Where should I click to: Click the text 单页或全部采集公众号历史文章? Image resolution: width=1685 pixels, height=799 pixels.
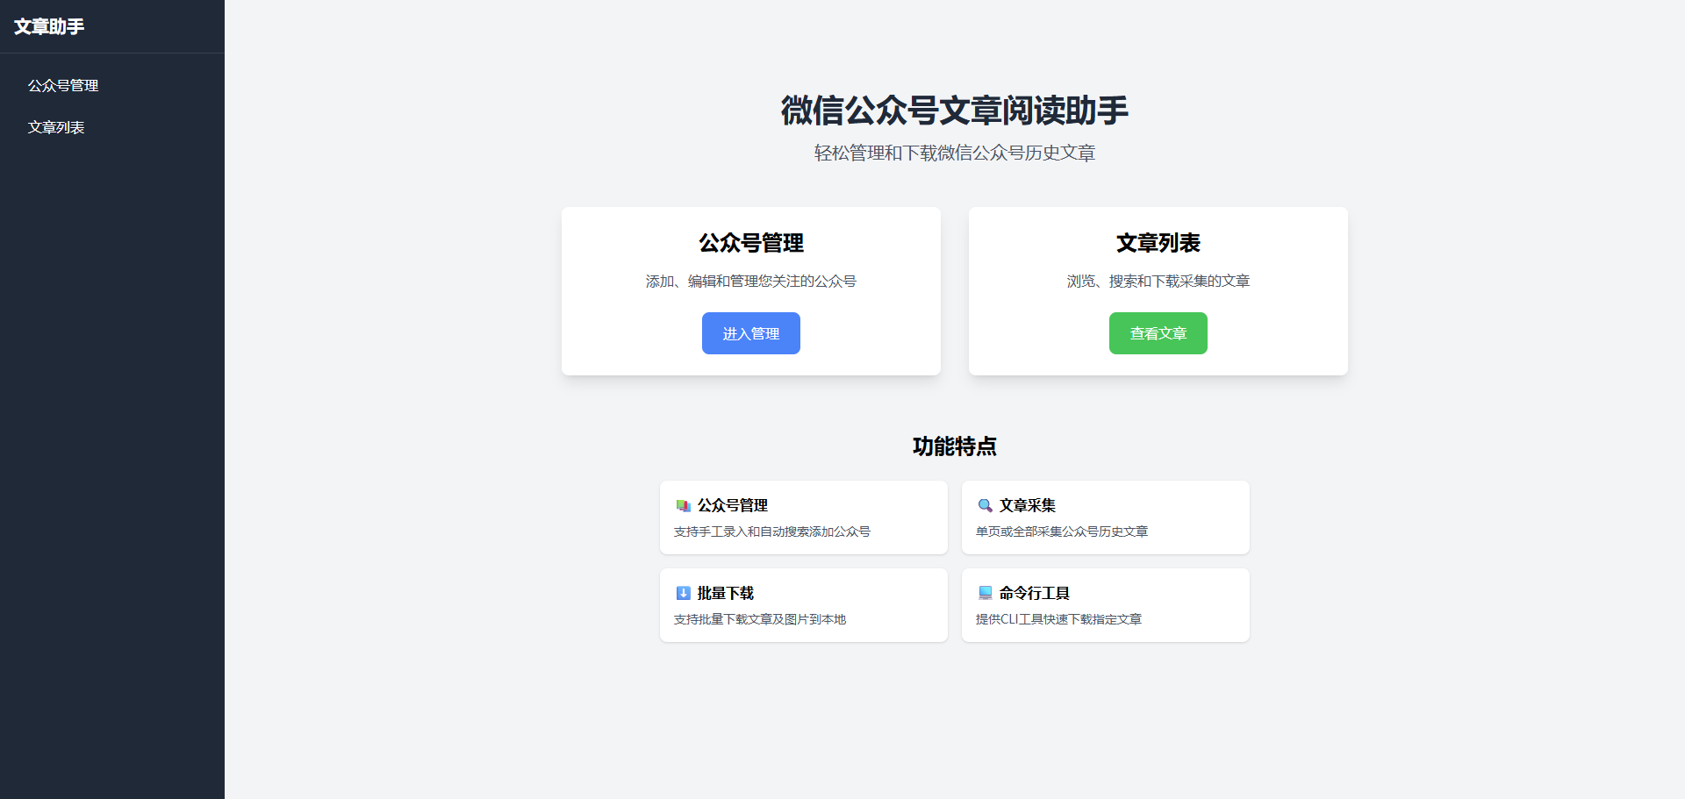[x=1062, y=531]
